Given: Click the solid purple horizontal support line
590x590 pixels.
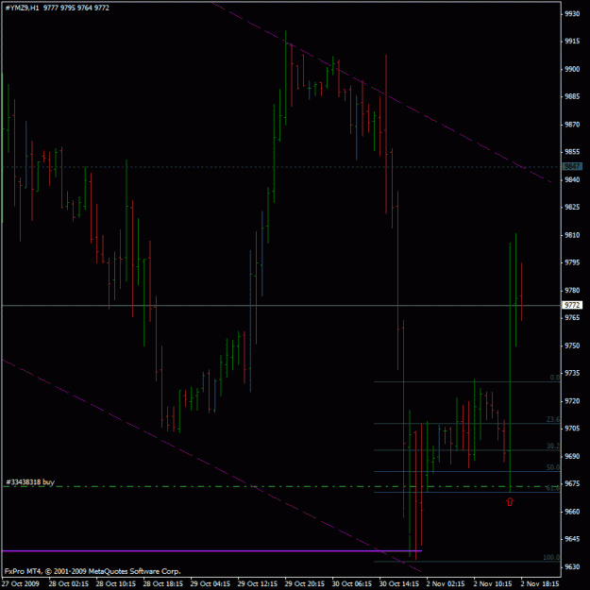Looking at the screenshot, I should pos(211,551).
